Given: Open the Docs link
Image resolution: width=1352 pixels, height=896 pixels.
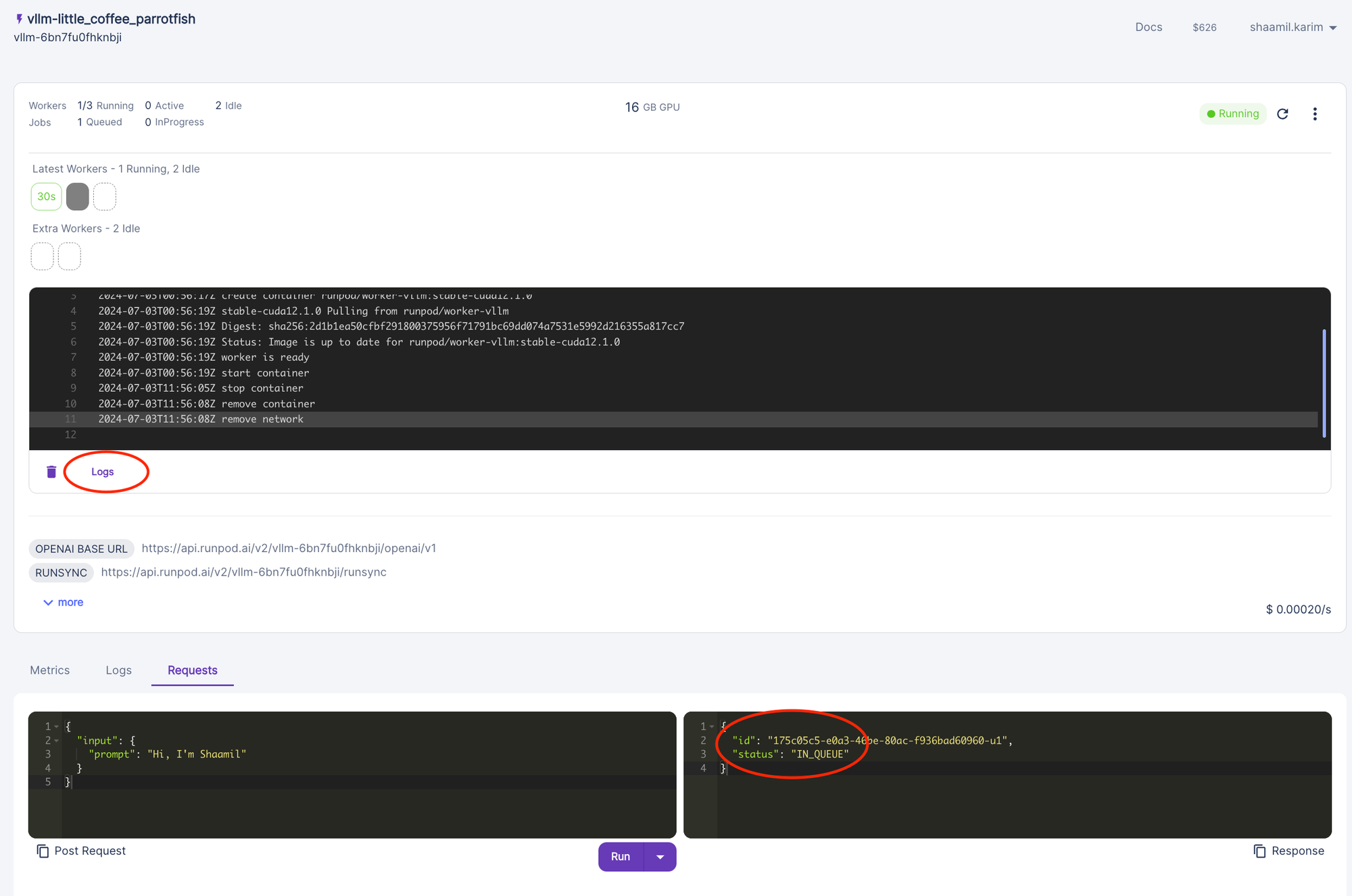Looking at the screenshot, I should coord(1149,27).
